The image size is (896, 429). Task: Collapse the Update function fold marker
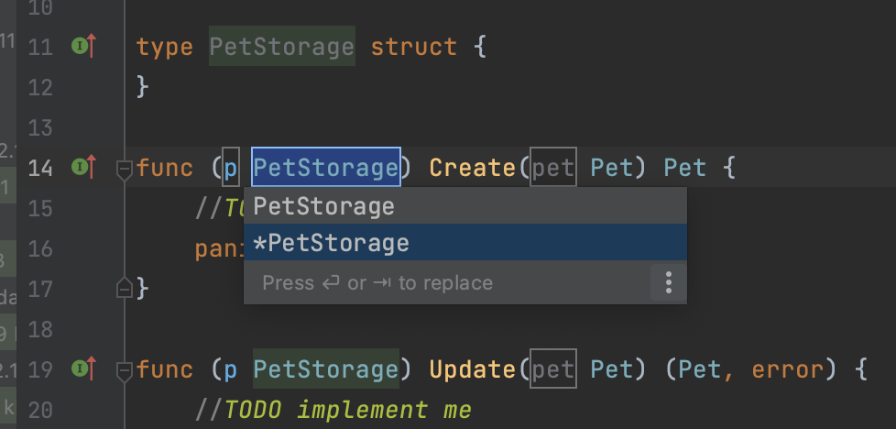click(125, 370)
